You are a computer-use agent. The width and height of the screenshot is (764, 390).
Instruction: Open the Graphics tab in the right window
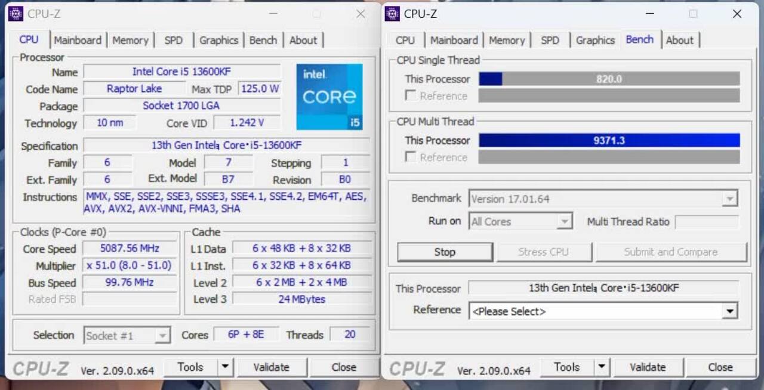click(594, 39)
